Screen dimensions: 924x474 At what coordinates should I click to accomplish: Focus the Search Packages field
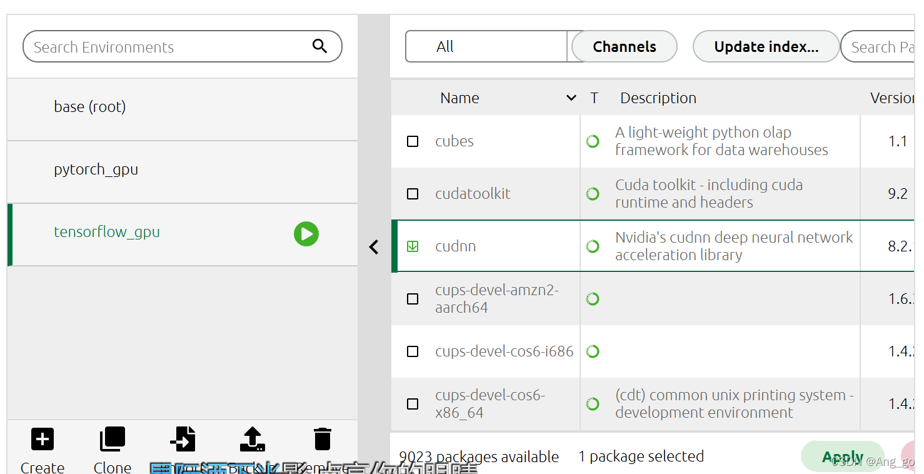(878, 47)
